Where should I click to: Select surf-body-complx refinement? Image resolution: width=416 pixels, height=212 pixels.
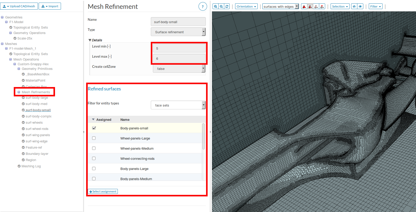pos(38,116)
